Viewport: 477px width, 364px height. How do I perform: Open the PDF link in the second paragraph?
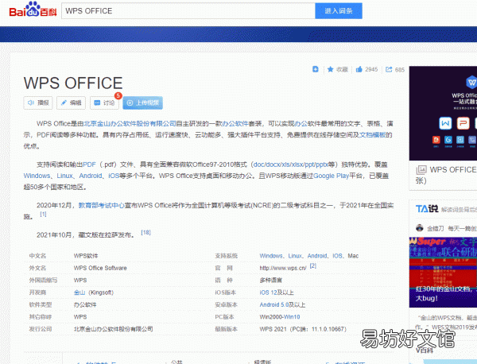(x=89, y=165)
